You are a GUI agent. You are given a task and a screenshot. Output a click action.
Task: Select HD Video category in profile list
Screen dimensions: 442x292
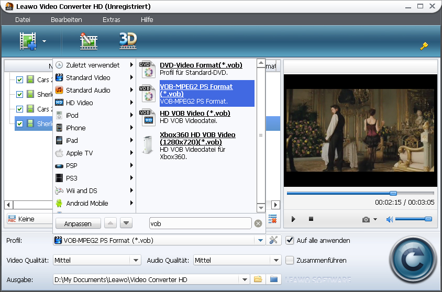(80, 103)
